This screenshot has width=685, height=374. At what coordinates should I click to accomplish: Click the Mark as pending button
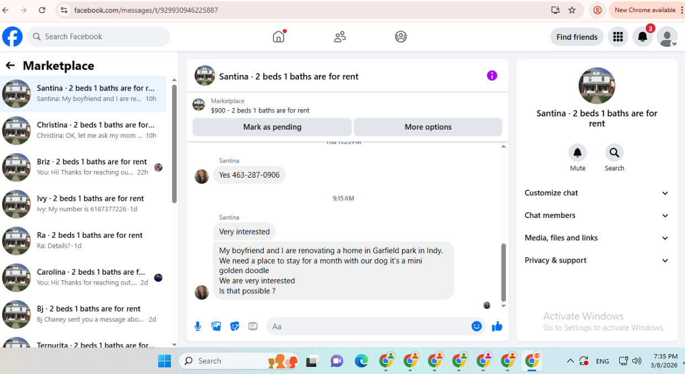272,127
